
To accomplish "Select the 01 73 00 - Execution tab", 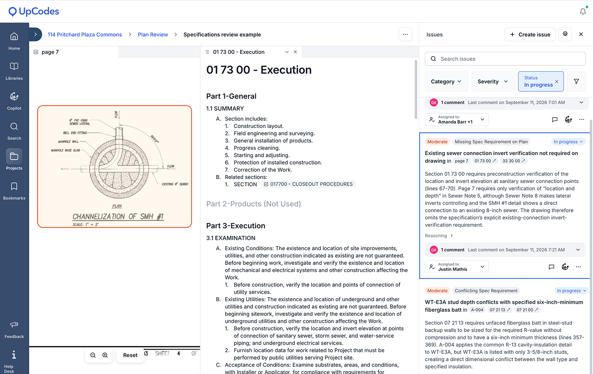I will (239, 52).
